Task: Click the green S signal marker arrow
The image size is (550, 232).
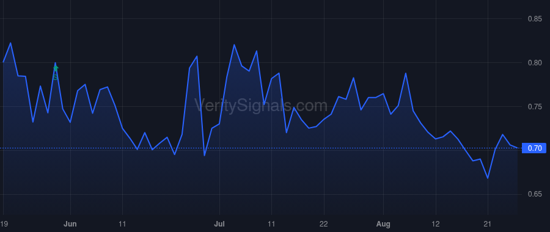Action: (x=56, y=68)
